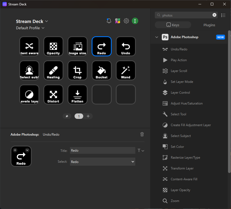Screen dimensions: 231x209
Task: Select the Keys tab
Action: click(x=173, y=25)
